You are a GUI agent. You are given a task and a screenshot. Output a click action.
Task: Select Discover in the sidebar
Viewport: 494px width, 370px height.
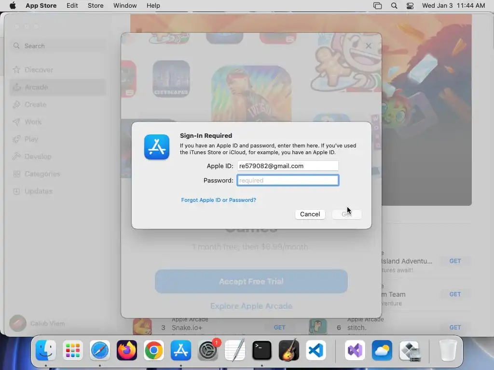pos(58,70)
